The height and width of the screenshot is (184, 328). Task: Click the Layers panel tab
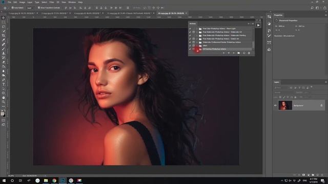point(277,82)
